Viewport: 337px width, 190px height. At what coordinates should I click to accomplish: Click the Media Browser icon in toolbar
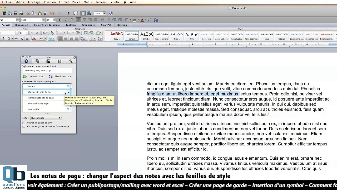pyautogui.click(x=89, y=13)
